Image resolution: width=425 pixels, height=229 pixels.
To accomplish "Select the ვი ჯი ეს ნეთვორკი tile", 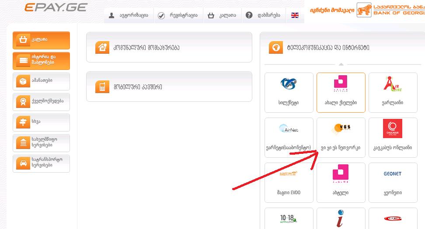I will [x=341, y=138].
